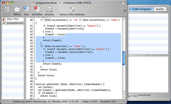The width and height of the screenshot is (171, 104).
Task: Click the Zuletzt gesichert status text
Action: pos(46,102)
